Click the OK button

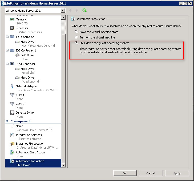pos(125,173)
